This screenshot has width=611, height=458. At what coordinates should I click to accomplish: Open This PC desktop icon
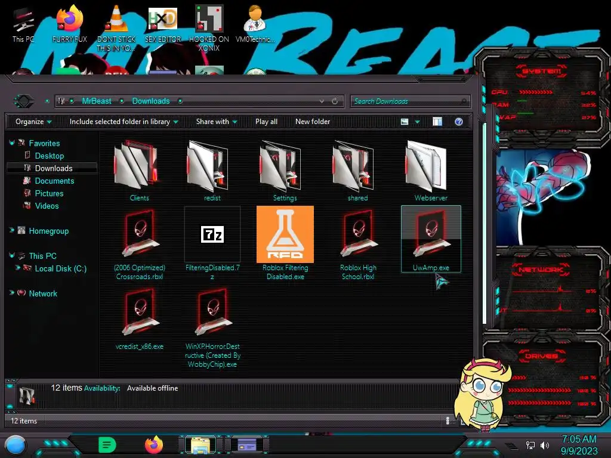[23, 24]
